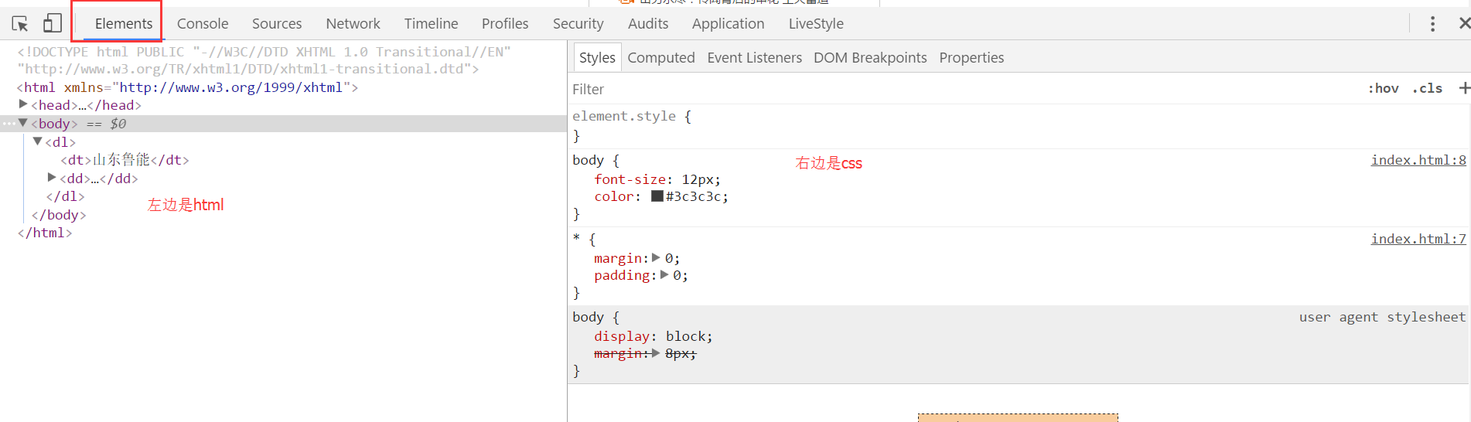Image resolution: width=1471 pixels, height=422 pixels.
Task: Collapse the dl element node
Action: click(x=37, y=141)
